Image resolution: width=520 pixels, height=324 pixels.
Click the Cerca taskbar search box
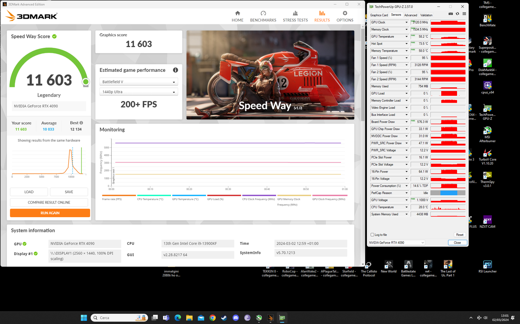point(119,318)
